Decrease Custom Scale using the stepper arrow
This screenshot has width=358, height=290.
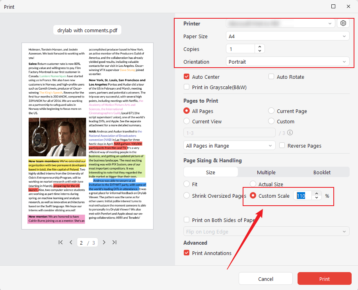pyautogui.click(x=317, y=198)
